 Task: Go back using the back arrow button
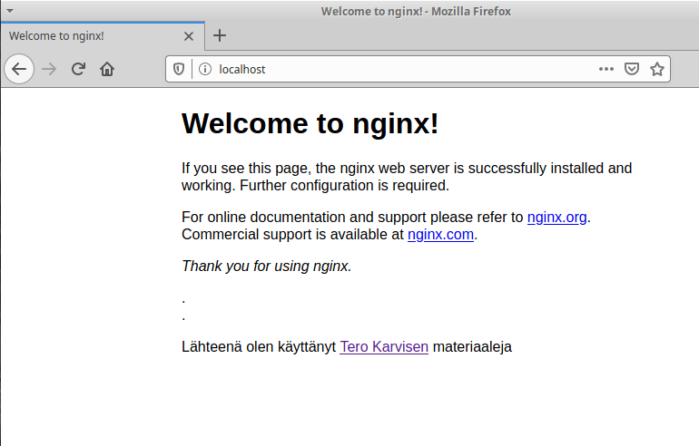click(19, 69)
